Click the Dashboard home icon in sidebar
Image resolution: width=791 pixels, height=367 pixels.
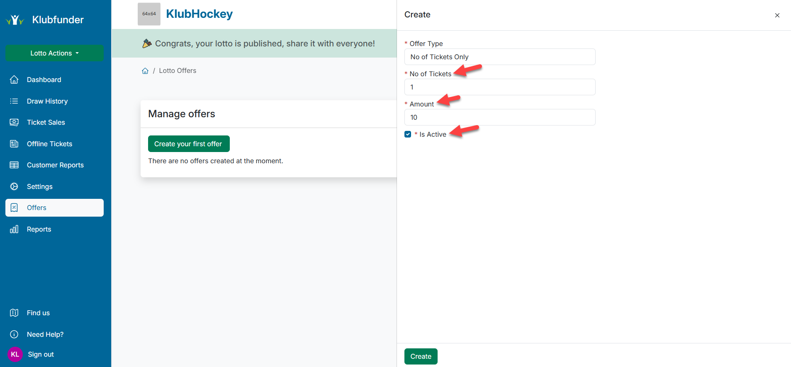pos(14,80)
